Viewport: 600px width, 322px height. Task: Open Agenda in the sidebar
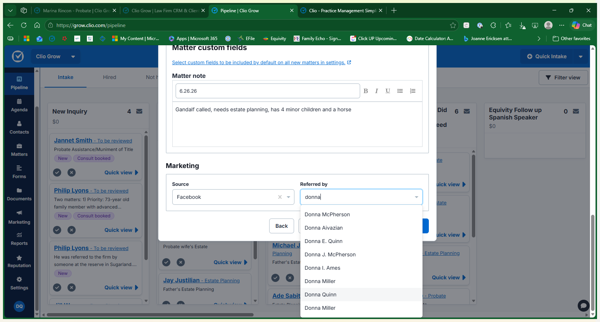(x=19, y=105)
